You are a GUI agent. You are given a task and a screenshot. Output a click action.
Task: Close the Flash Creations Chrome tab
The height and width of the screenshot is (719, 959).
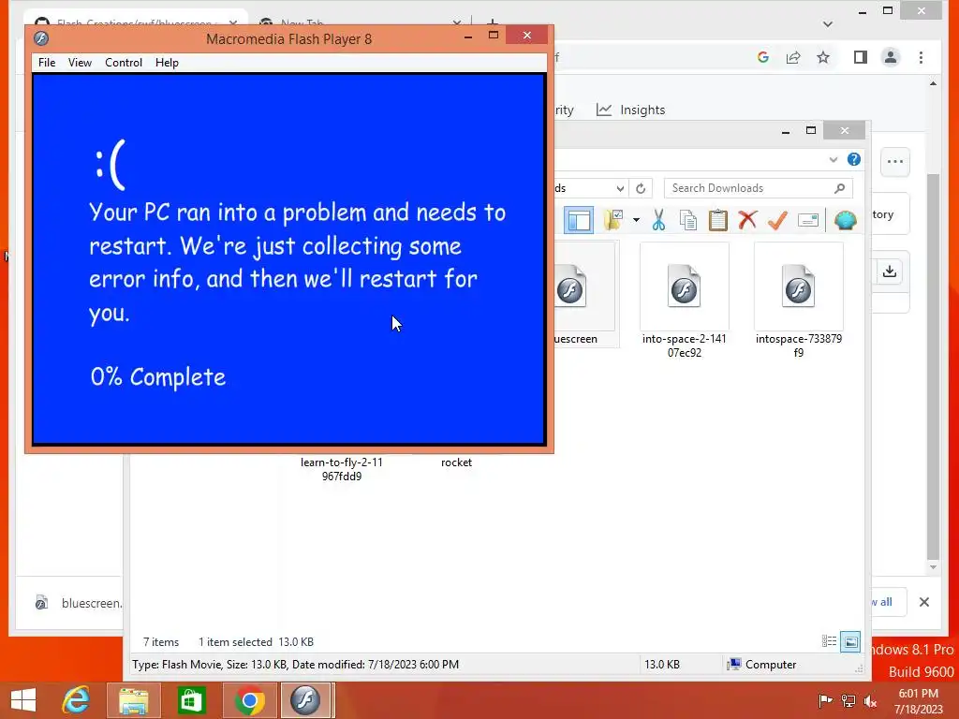pyautogui.click(x=233, y=23)
